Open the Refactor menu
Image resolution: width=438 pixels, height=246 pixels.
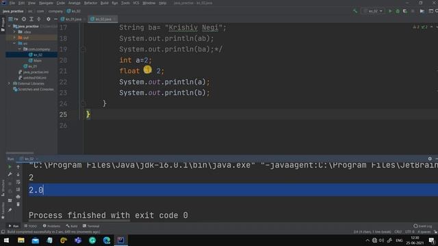91,3
